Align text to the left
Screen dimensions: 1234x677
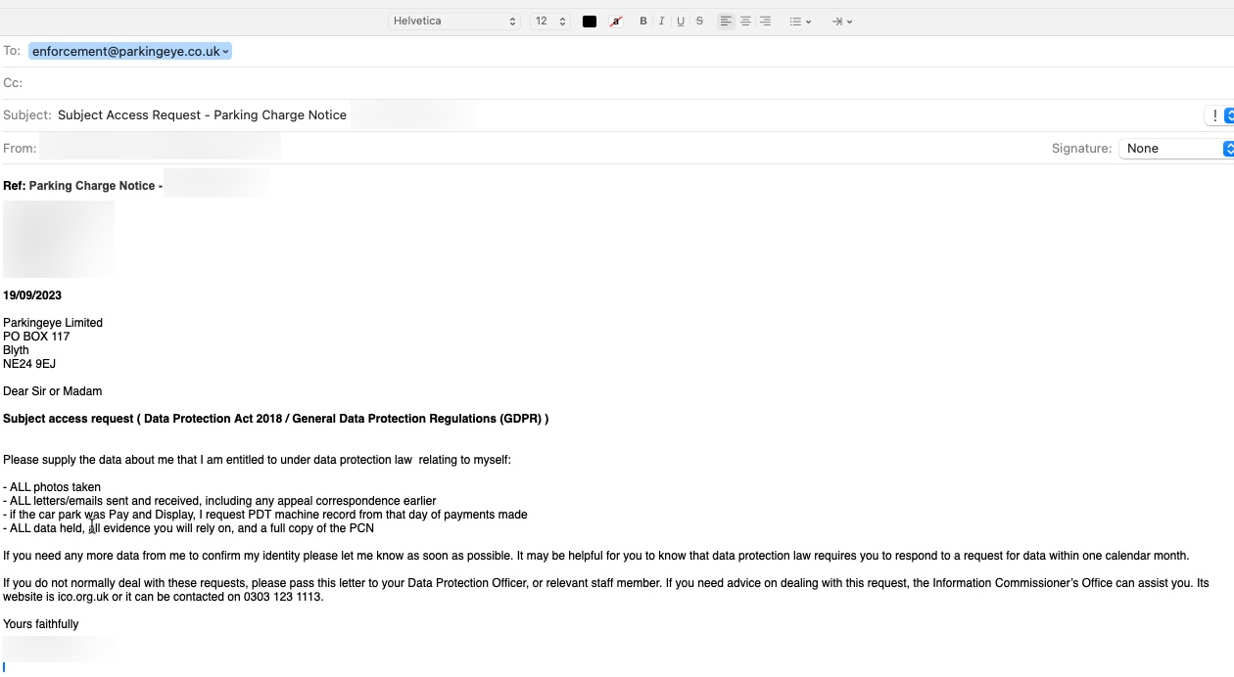726,22
